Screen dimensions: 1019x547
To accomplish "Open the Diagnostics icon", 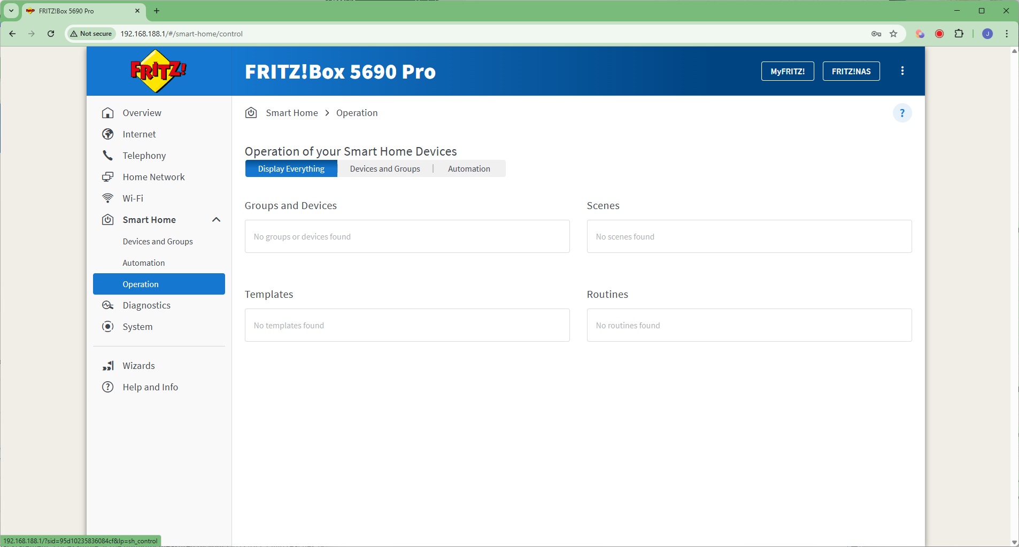I will 108,305.
